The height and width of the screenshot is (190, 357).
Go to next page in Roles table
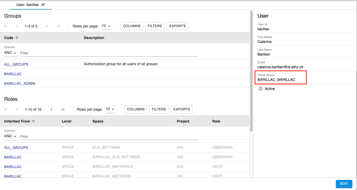(52, 109)
